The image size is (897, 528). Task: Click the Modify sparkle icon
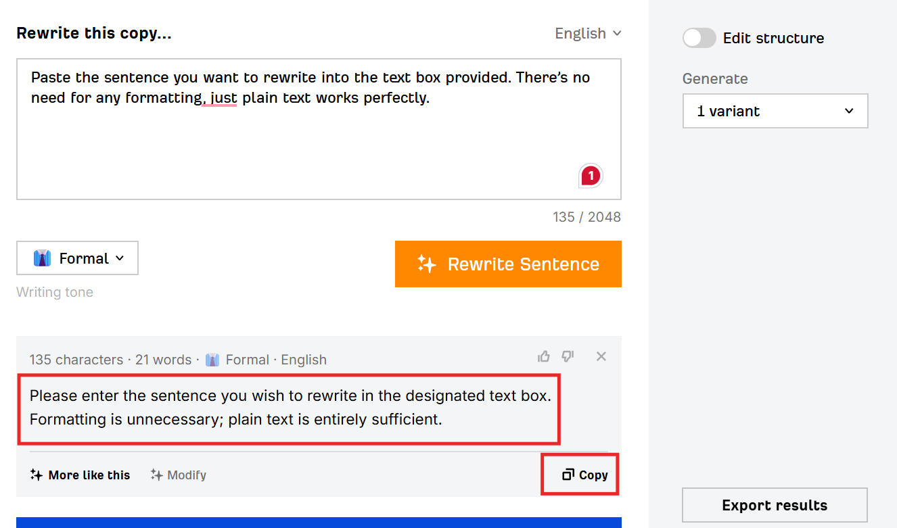pyautogui.click(x=155, y=475)
